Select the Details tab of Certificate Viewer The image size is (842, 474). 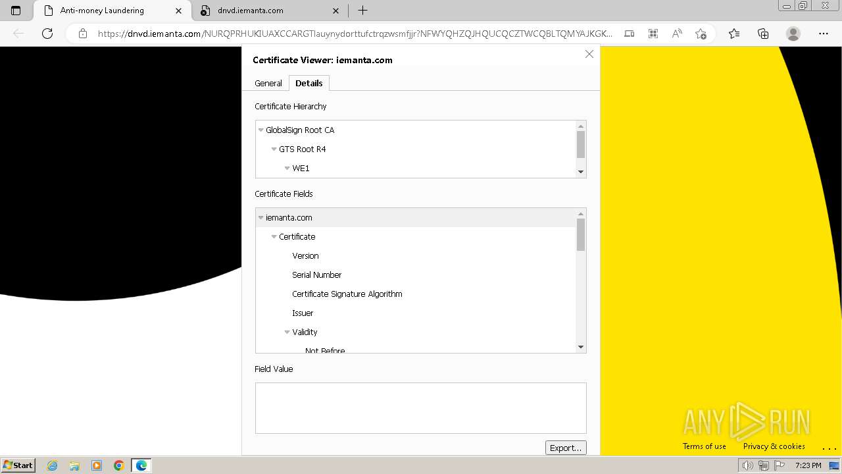pyautogui.click(x=309, y=83)
